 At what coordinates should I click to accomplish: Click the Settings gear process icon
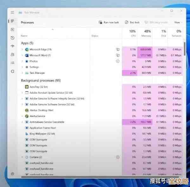[x=27, y=67]
